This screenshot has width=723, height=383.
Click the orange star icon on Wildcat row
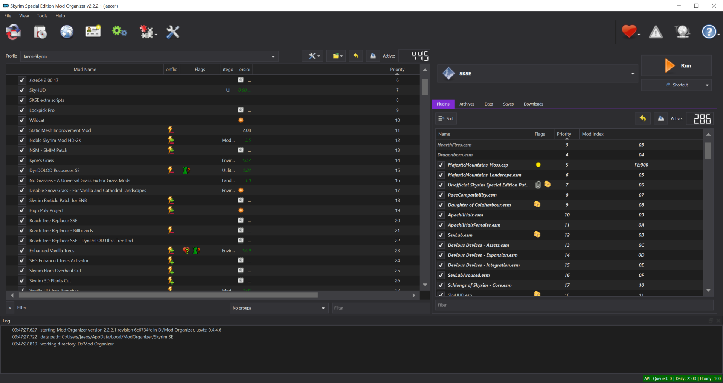click(241, 120)
